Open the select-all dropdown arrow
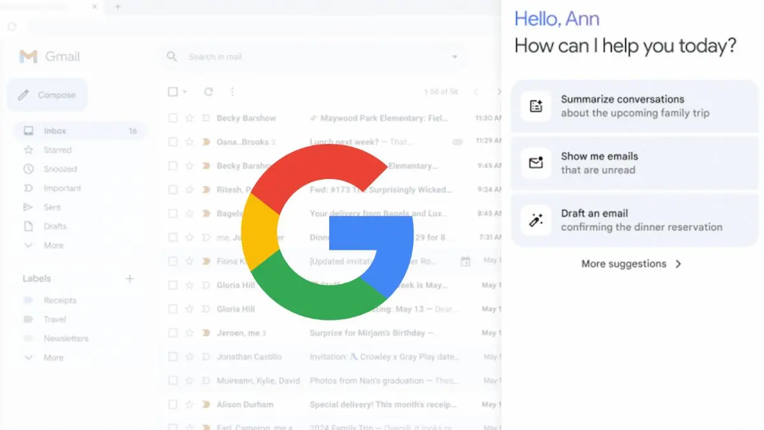 tap(185, 92)
